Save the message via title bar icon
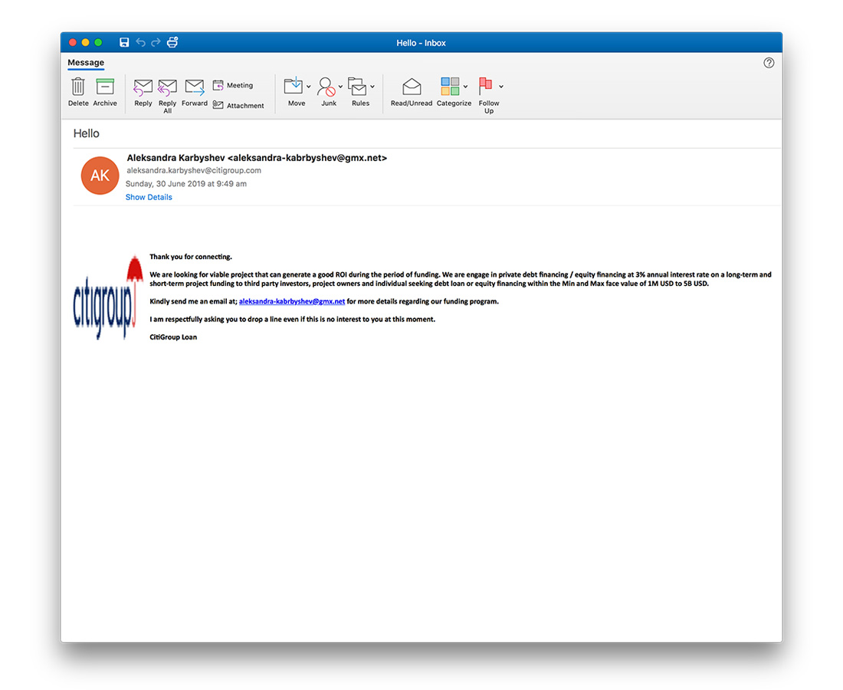 pyautogui.click(x=124, y=42)
